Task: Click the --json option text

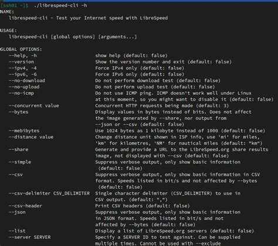Action: pos(17,212)
